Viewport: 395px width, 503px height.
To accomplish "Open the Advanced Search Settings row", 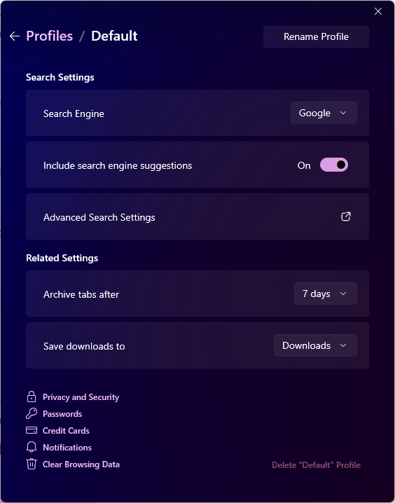I will click(x=197, y=216).
